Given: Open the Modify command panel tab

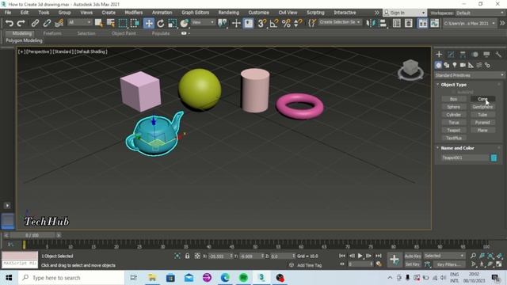Looking at the screenshot, I should (451, 55).
